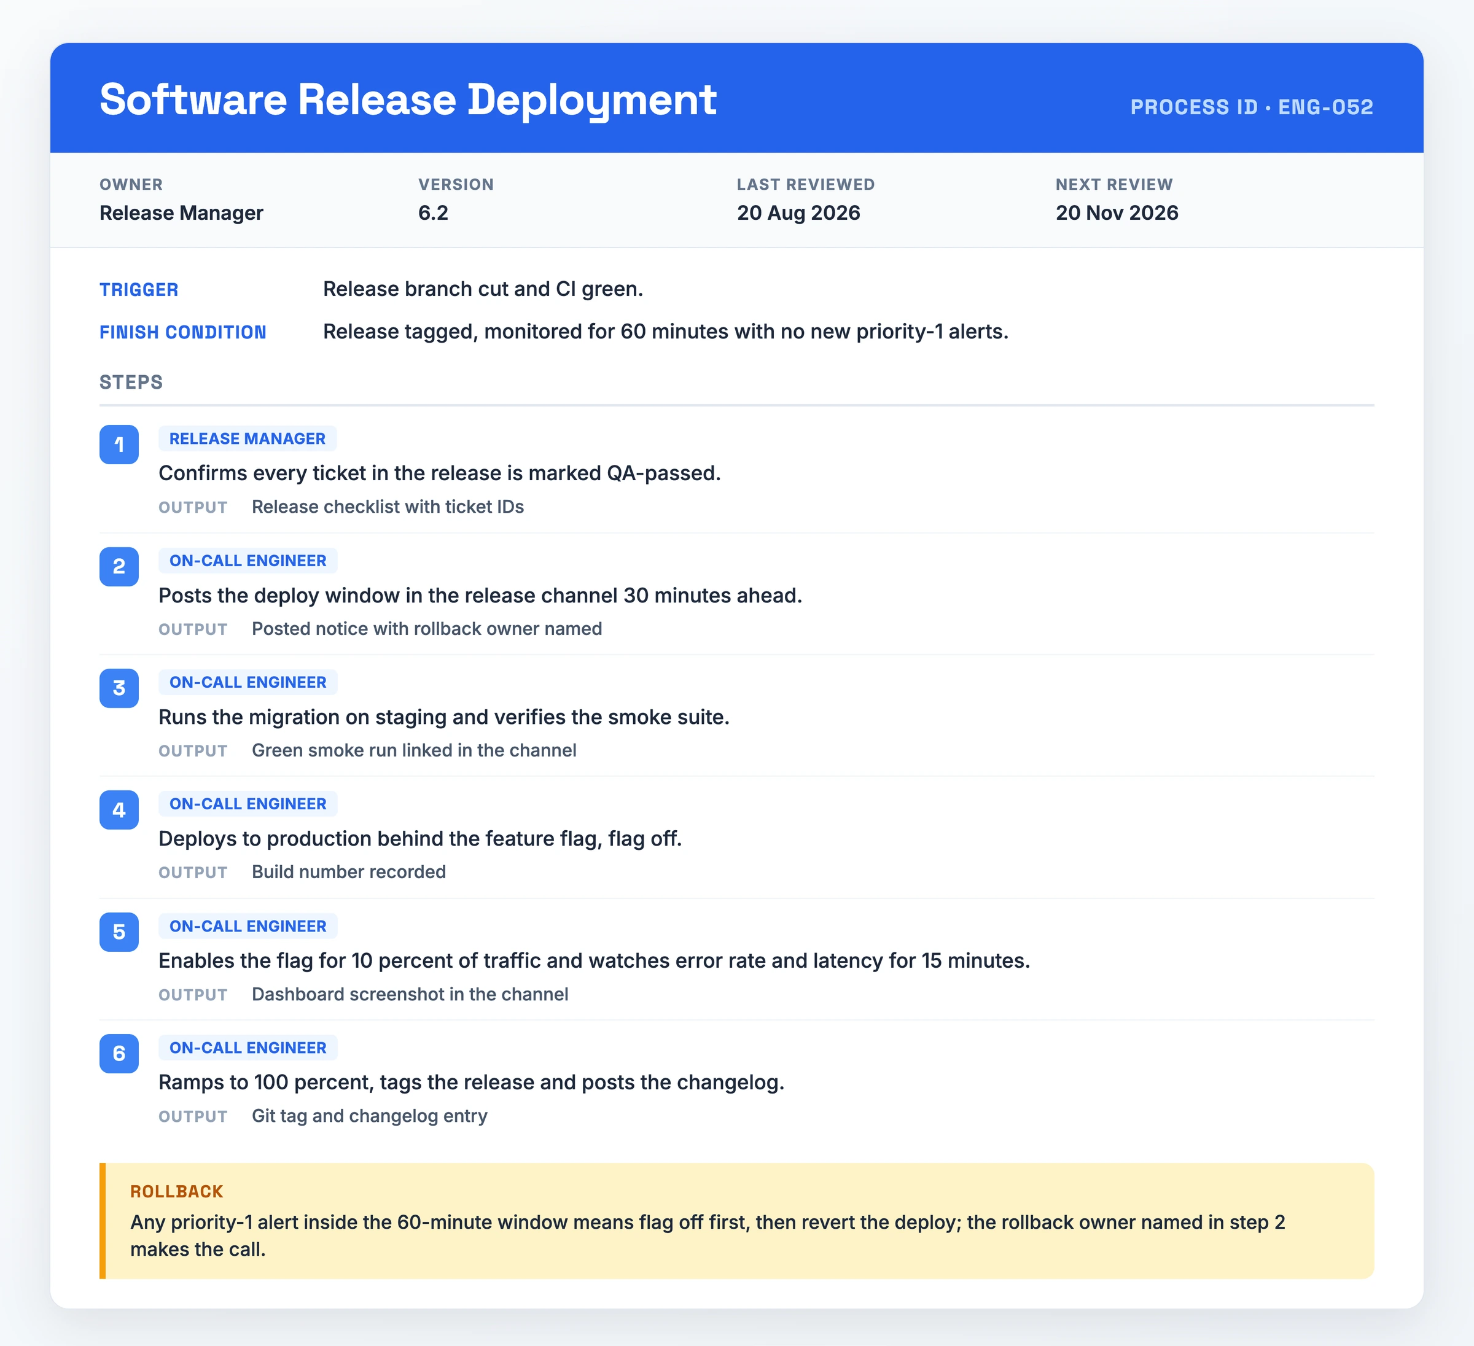Click the step number 1 badge

(x=119, y=445)
